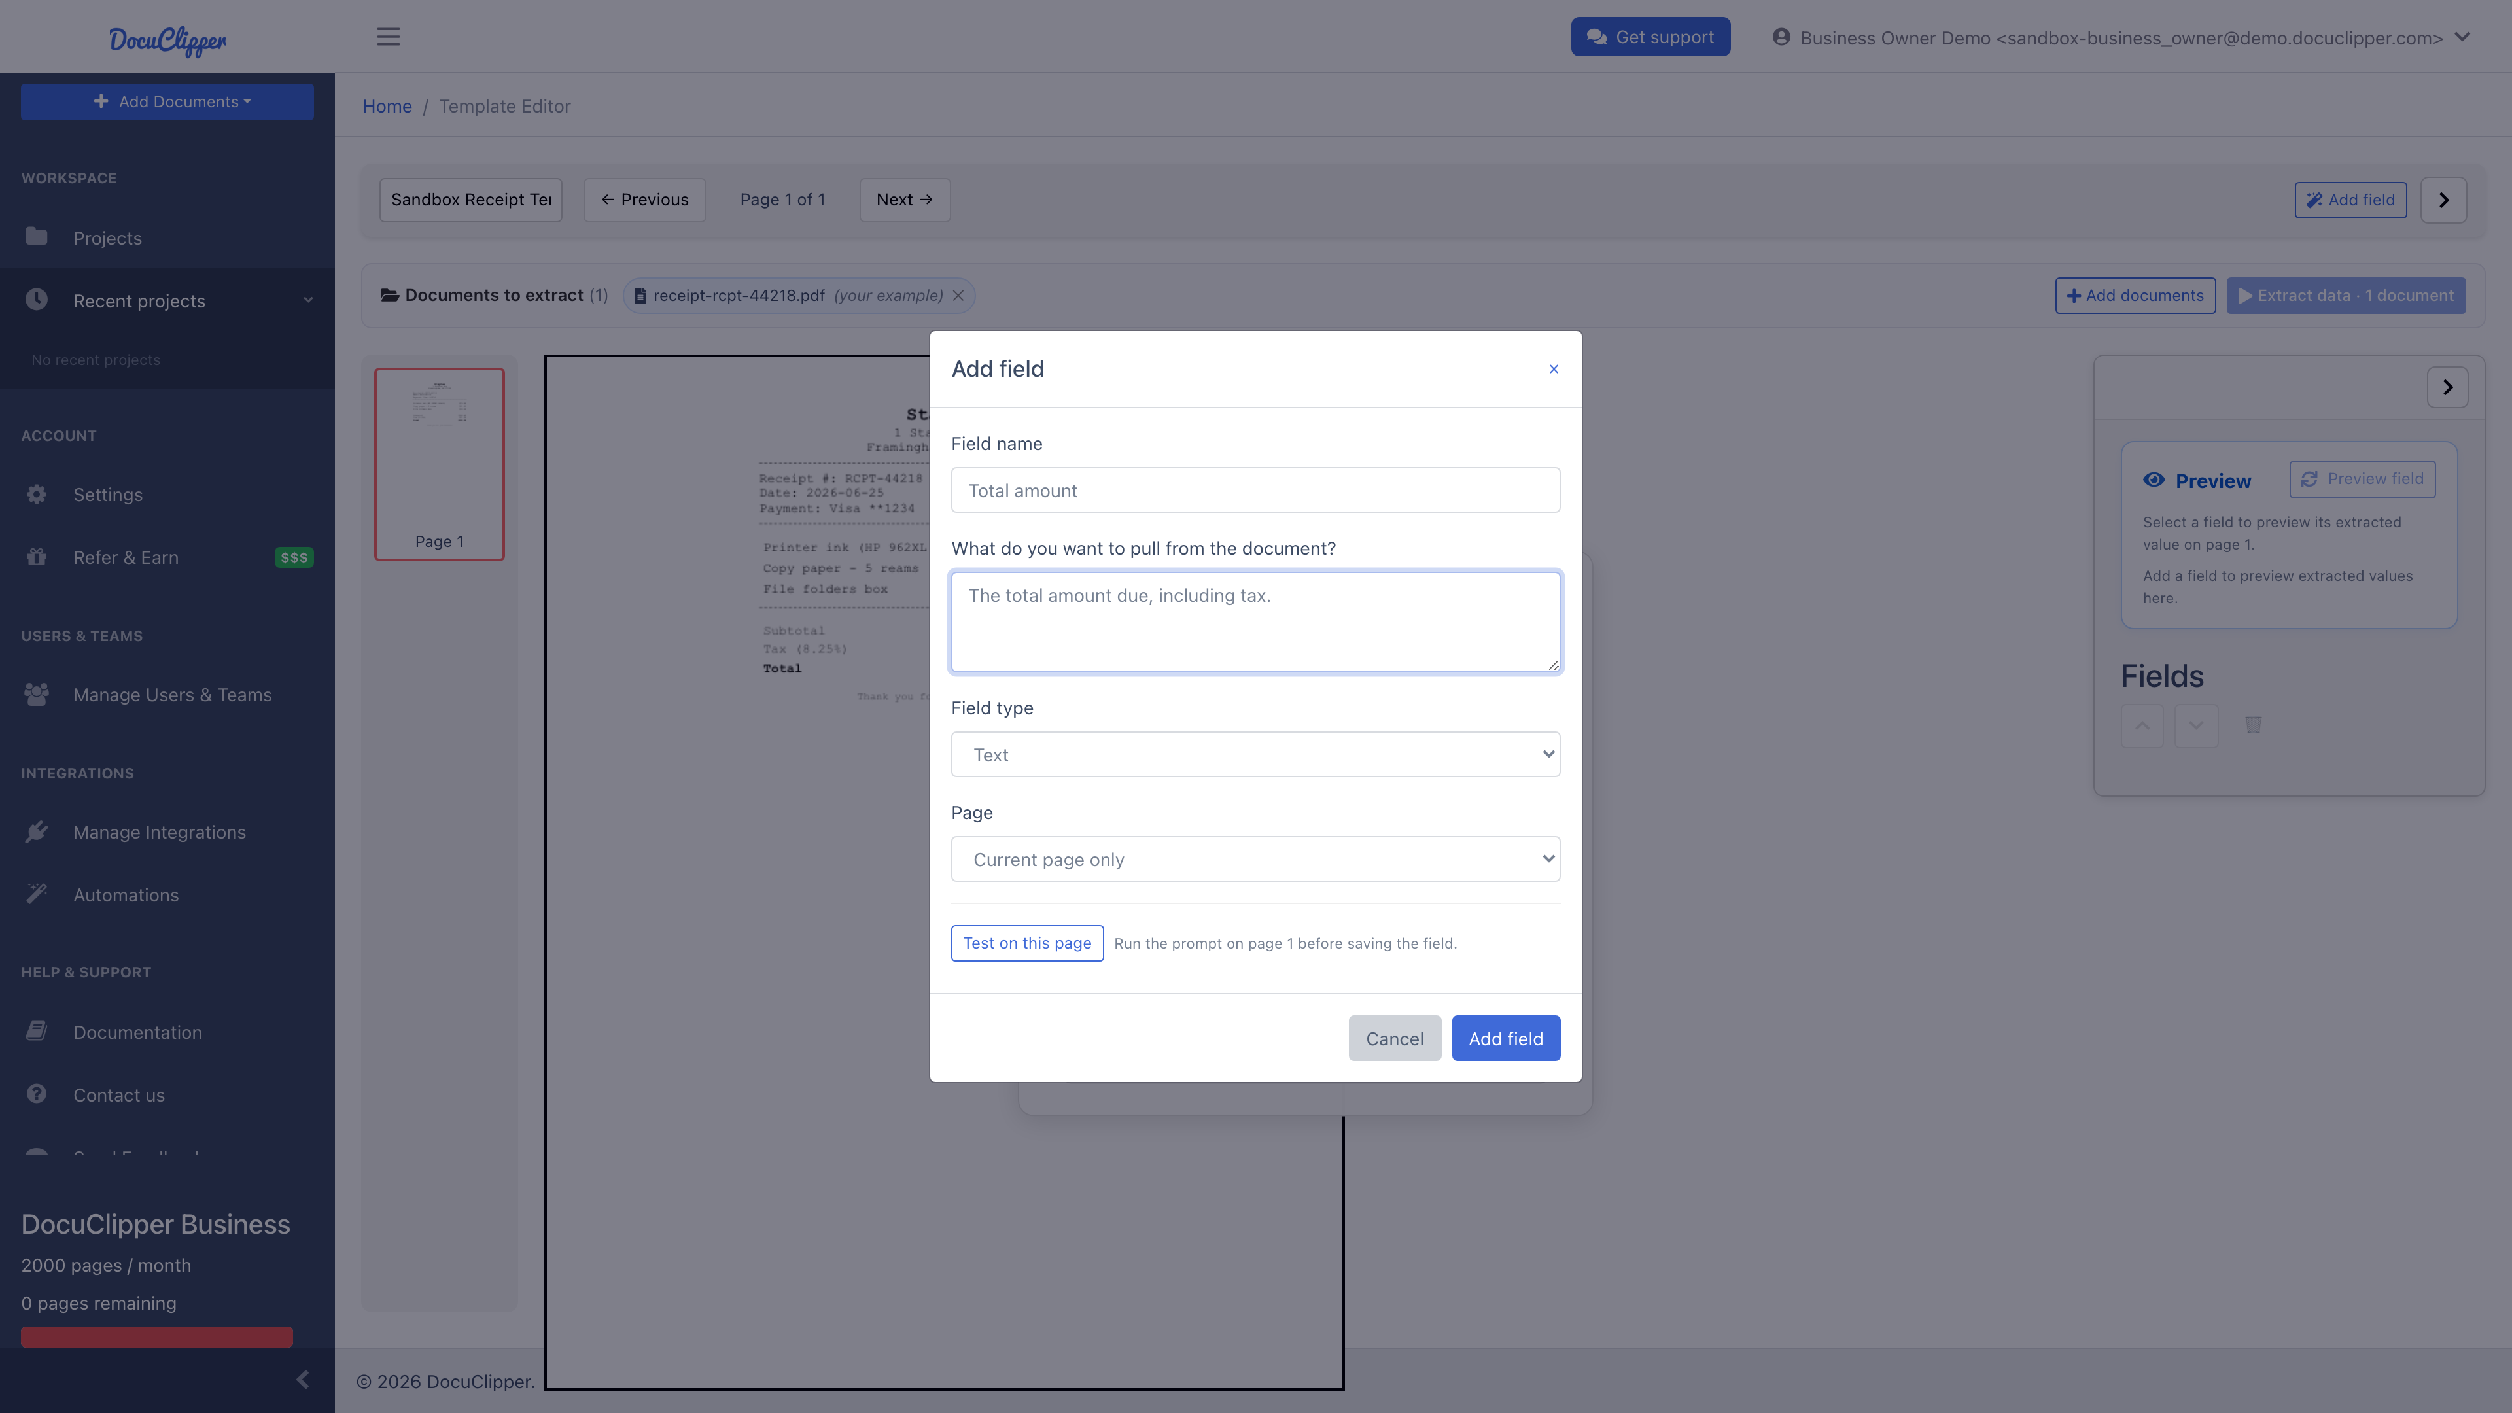This screenshot has width=2512, height=1413.
Task: Click the Settings gear icon
Action: pos(37,495)
